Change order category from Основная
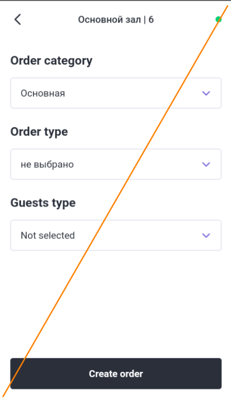 [116, 93]
